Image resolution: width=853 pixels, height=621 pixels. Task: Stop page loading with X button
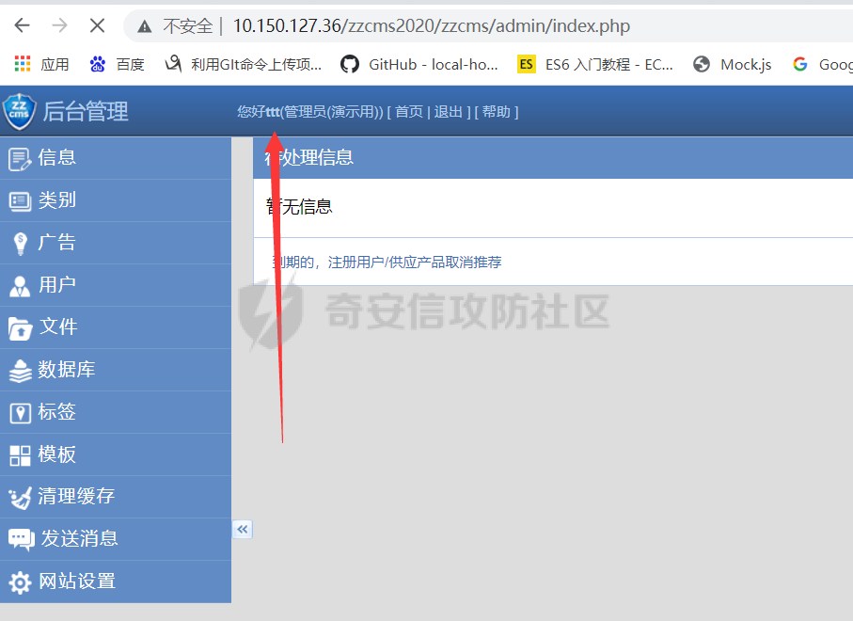point(97,25)
